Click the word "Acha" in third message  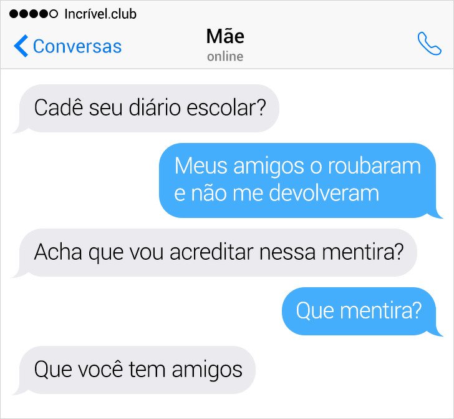[x=58, y=252]
